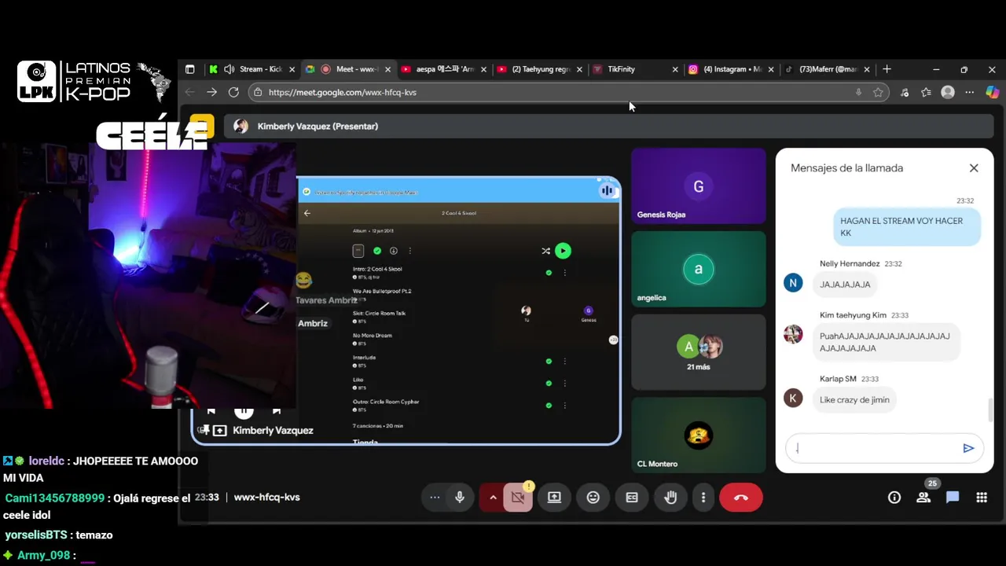Show the participants list
The height and width of the screenshot is (566, 1006).
(x=923, y=498)
